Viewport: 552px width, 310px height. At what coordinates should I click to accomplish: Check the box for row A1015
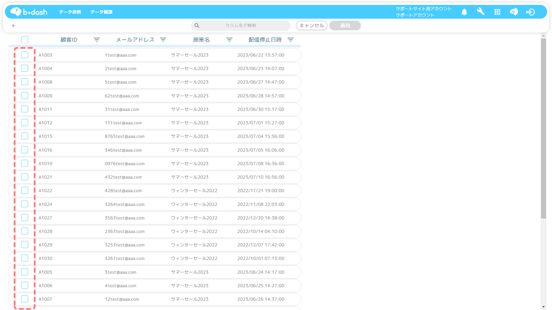25,136
